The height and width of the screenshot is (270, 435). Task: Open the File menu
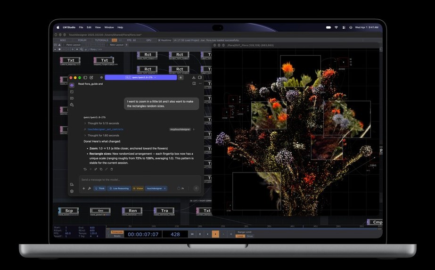(81, 27)
